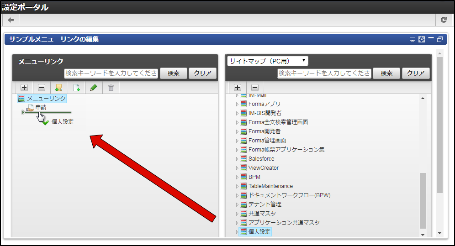
Task: Edit selected menu link with pencil icon
Action: pyautogui.click(x=94, y=88)
